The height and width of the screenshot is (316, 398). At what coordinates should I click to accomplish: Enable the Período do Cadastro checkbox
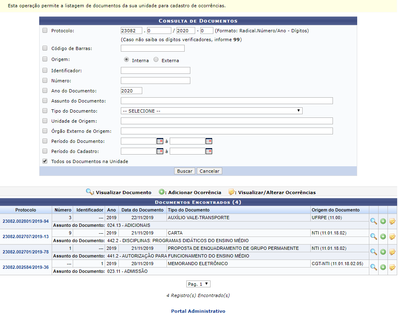tap(45, 151)
